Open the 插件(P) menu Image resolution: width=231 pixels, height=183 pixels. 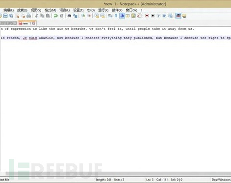(x=117, y=10)
